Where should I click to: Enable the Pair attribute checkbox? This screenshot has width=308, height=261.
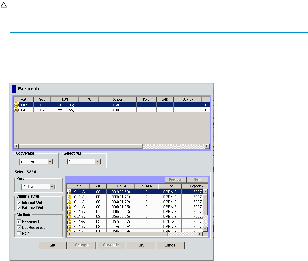(x=19, y=233)
